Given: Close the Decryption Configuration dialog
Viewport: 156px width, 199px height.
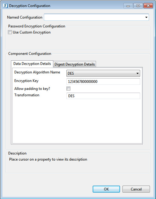Looking at the screenshot, I should pos(148,6).
